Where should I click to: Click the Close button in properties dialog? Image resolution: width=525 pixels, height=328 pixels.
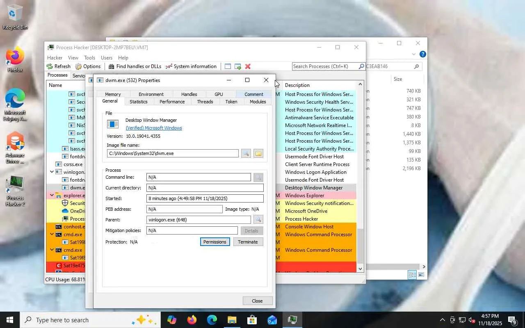tap(257, 301)
